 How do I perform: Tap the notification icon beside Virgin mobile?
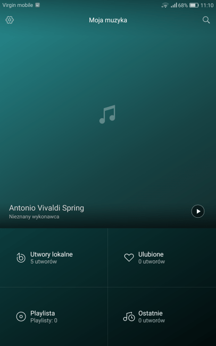coord(38,5)
